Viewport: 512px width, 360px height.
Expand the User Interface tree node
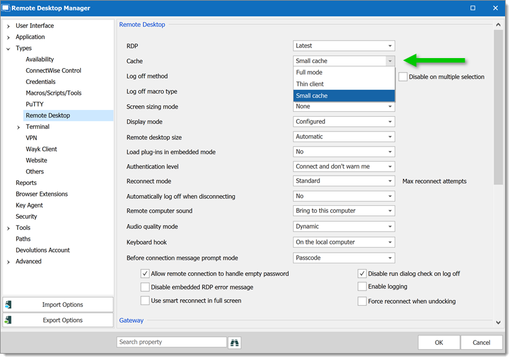pos(8,26)
